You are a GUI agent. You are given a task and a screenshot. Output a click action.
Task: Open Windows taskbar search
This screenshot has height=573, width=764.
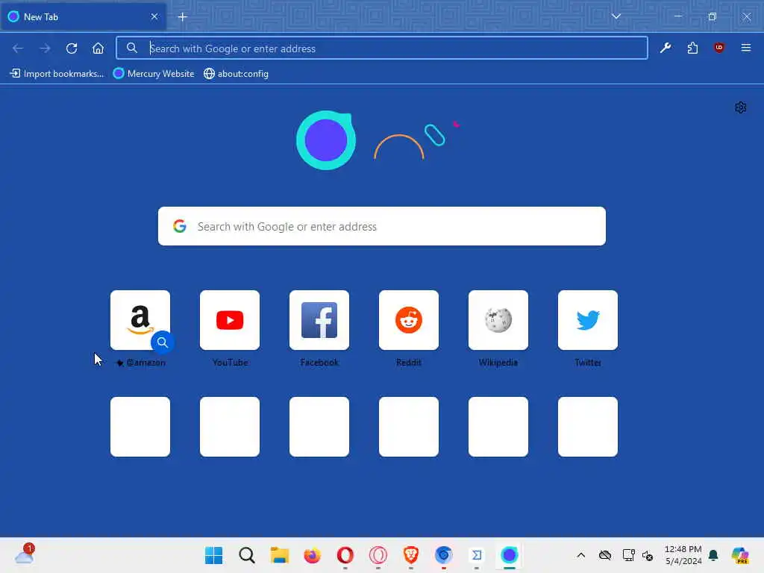(x=246, y=555)
